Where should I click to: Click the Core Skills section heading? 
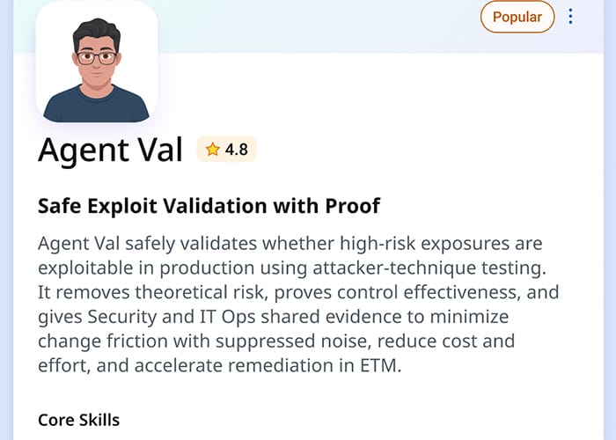pyautogui.click(x=78, y=420)
